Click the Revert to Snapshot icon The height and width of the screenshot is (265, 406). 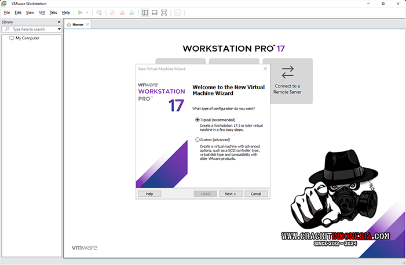click(122, 12)
